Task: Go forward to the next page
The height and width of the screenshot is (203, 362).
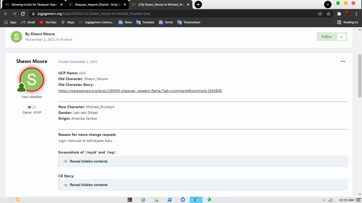Action: click(x=14, y=14)
